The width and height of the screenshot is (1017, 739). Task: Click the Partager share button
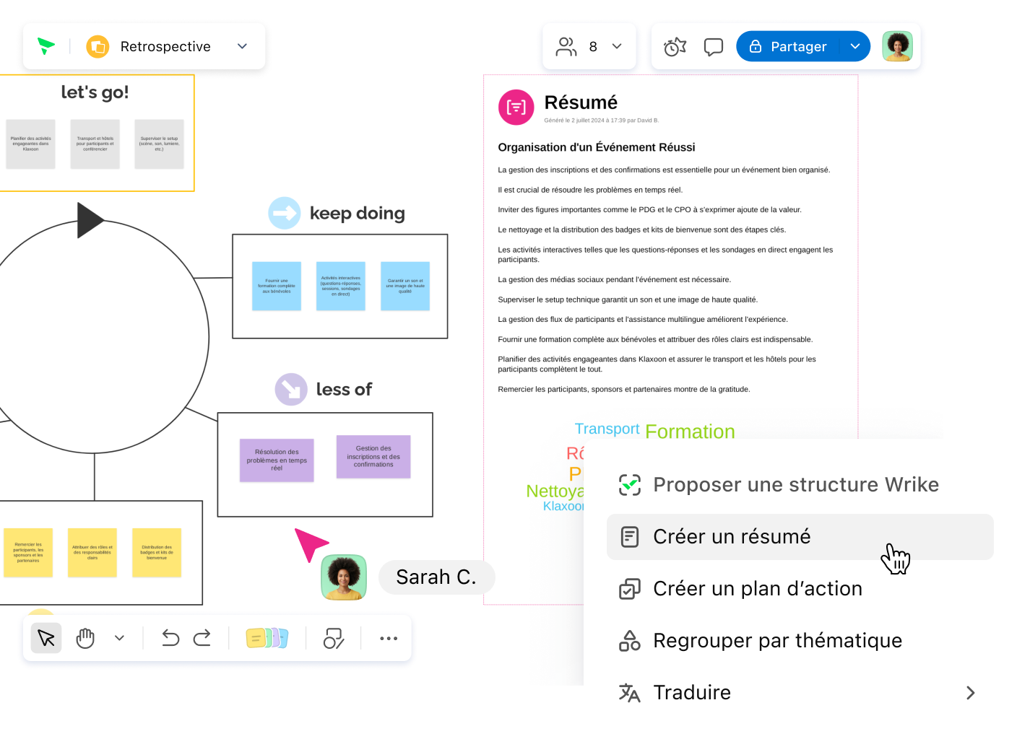[788, 46]
